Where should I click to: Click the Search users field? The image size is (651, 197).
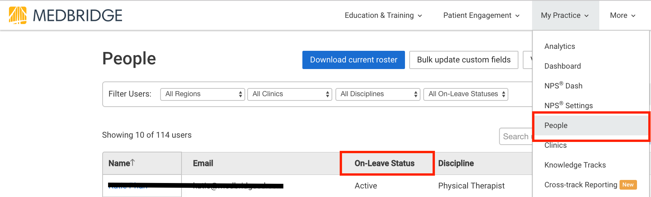click(516, 137)
